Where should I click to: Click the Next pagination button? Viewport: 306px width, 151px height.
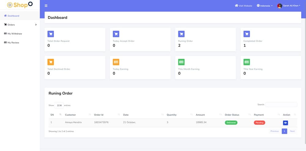(x=292, y=131)
